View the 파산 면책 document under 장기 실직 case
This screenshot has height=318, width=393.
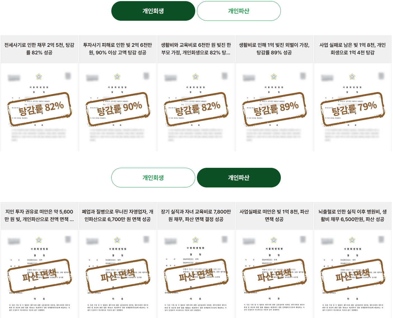[x=196, y=274]
